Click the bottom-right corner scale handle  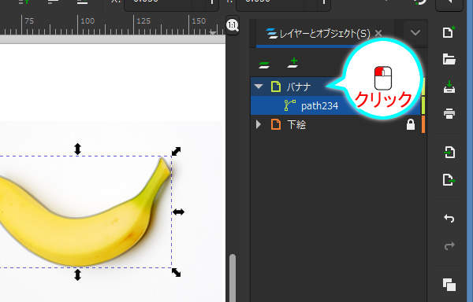coord(176,273)
